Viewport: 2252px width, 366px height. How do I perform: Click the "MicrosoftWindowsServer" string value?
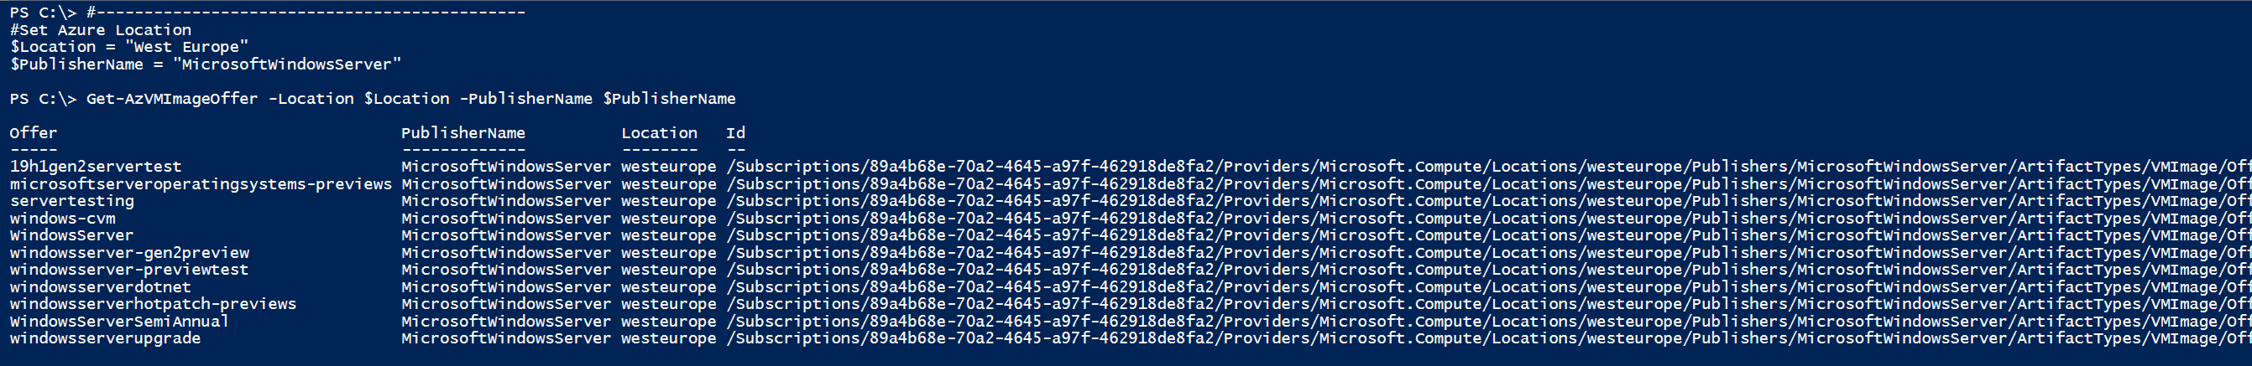(287, 64)
